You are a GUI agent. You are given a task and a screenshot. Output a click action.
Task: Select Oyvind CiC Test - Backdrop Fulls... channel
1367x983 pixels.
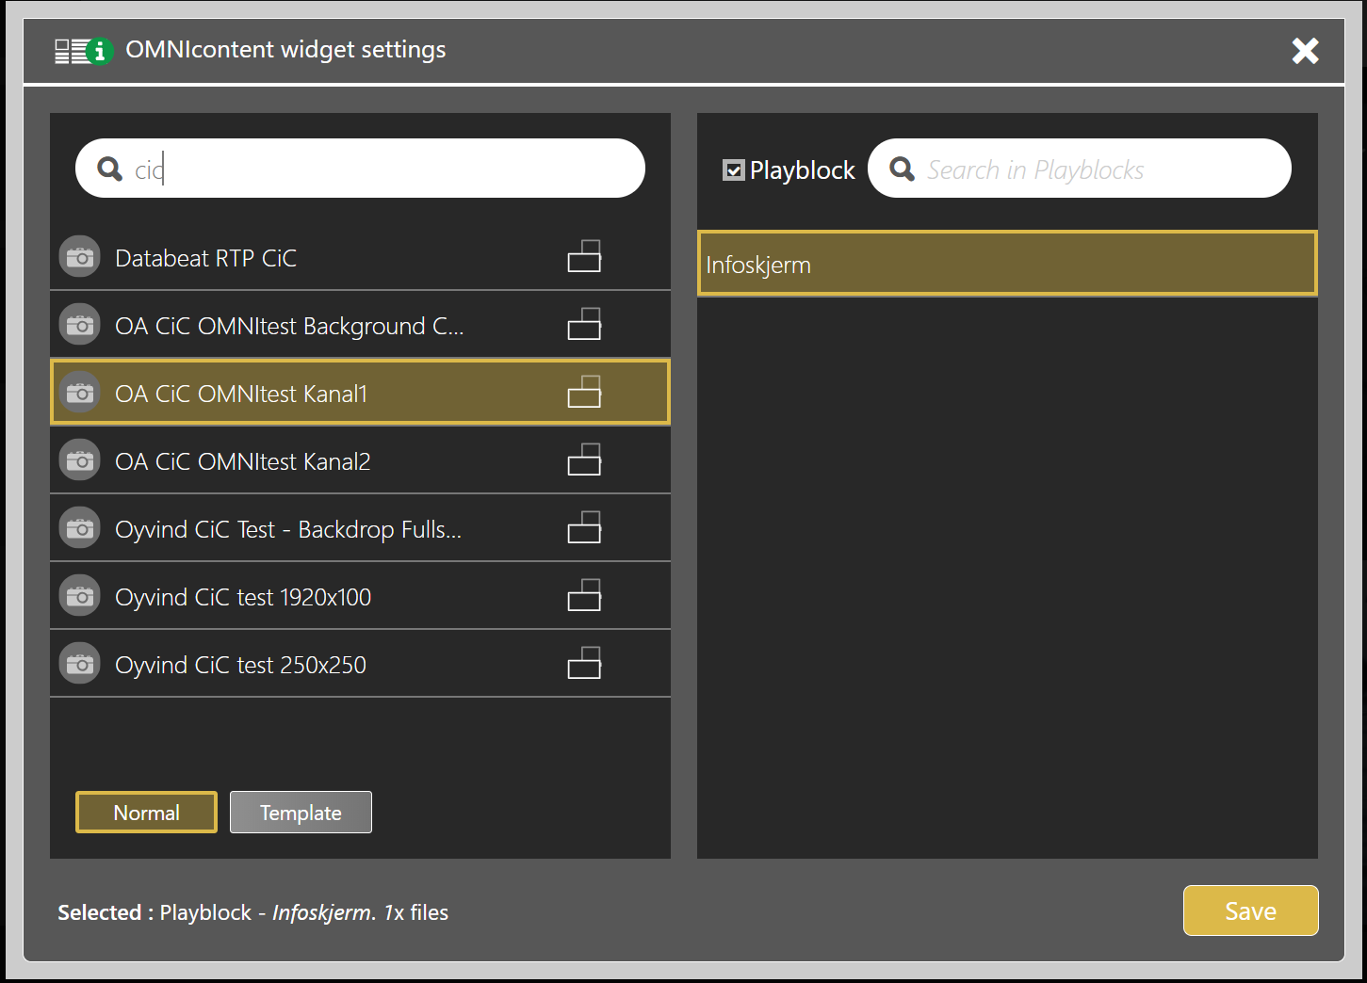click(360, 528)
